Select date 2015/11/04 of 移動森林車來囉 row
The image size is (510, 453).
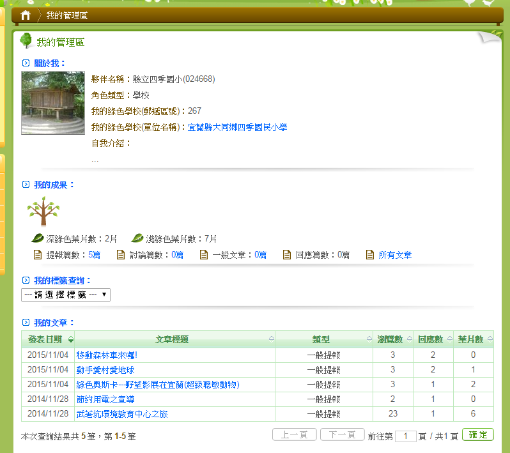click(x=48, y=355)
